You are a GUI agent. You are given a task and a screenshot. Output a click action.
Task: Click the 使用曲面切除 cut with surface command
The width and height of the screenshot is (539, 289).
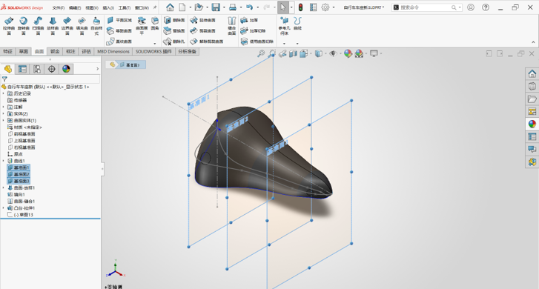[x=257, y=41]
